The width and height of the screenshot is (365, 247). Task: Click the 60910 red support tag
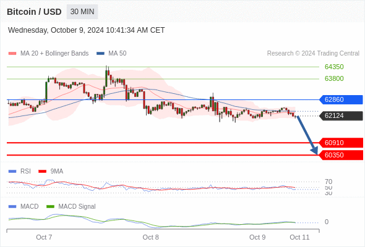tap(341, 143)
